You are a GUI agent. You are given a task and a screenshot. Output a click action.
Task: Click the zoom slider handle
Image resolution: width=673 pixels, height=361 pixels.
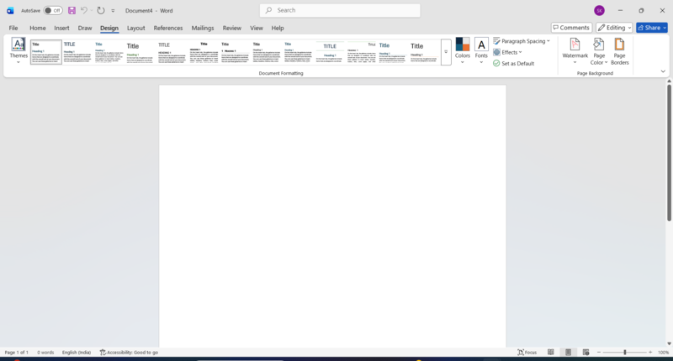pyautogui.click(x=625, y=353)
